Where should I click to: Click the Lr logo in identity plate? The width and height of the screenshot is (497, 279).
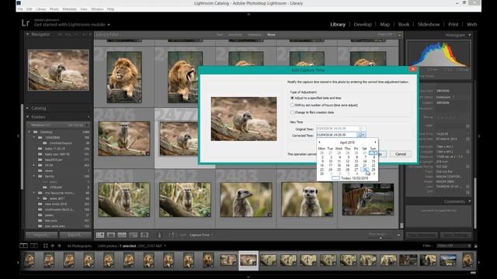tap(26, 22)
